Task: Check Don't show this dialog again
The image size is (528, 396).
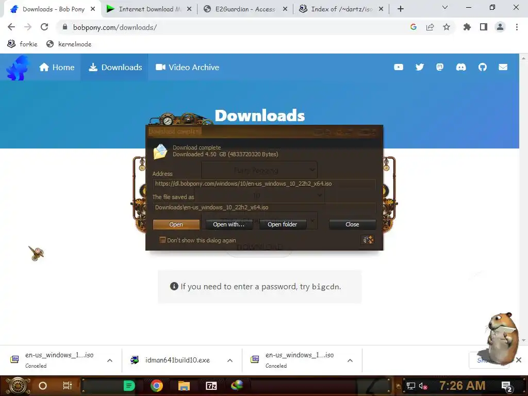Action: (x=162, y=240)
